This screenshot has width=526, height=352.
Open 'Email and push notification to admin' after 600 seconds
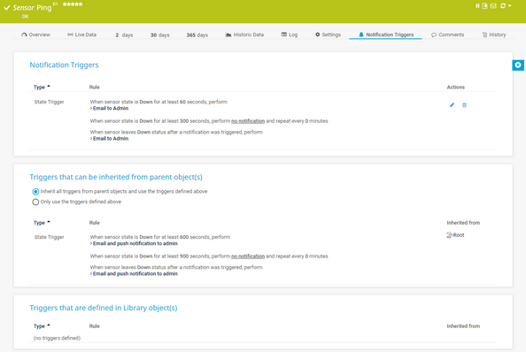135,243
